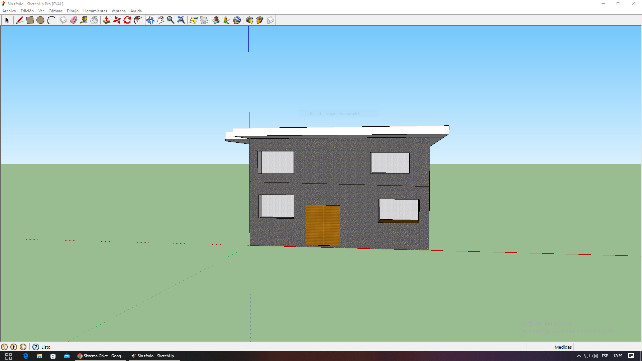Image resolution: width=642 pixels, height=361 pixels.
Task: Select the Rotate tool
Action: [x=127, y=20]
